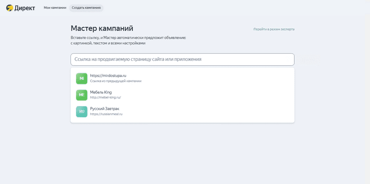Screen dimensions: 370x184
Task: Choose the https://mirdostupa.ru suggestion title
Action: point(108,76)
